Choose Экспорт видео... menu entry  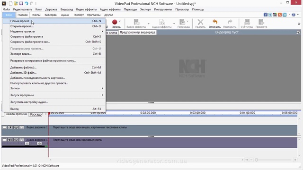(54, 54)
